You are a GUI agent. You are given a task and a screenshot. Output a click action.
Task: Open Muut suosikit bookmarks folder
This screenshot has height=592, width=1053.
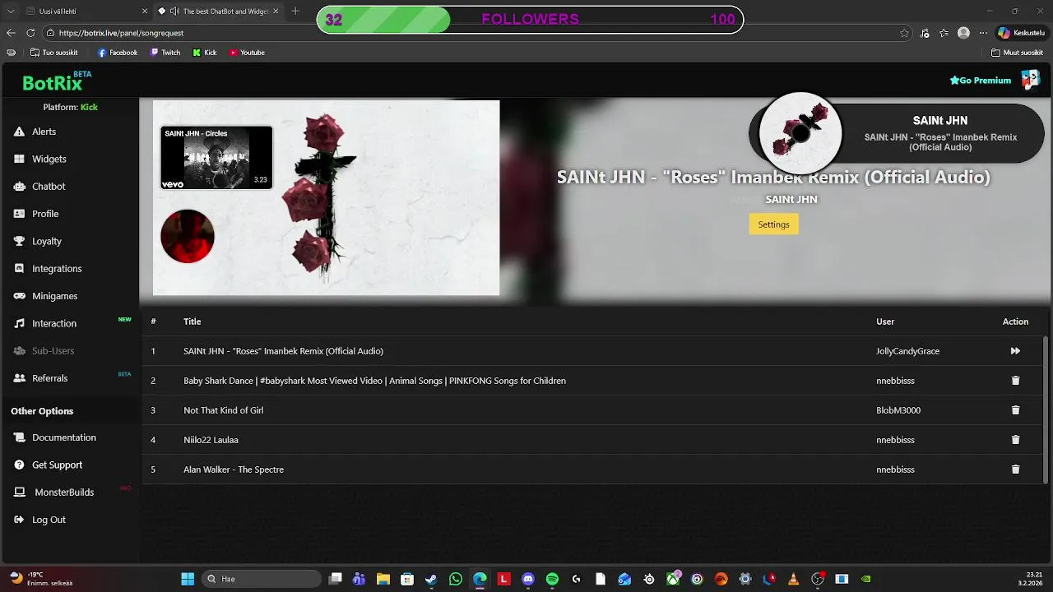pyautogui.click(x=1018, y=53)
